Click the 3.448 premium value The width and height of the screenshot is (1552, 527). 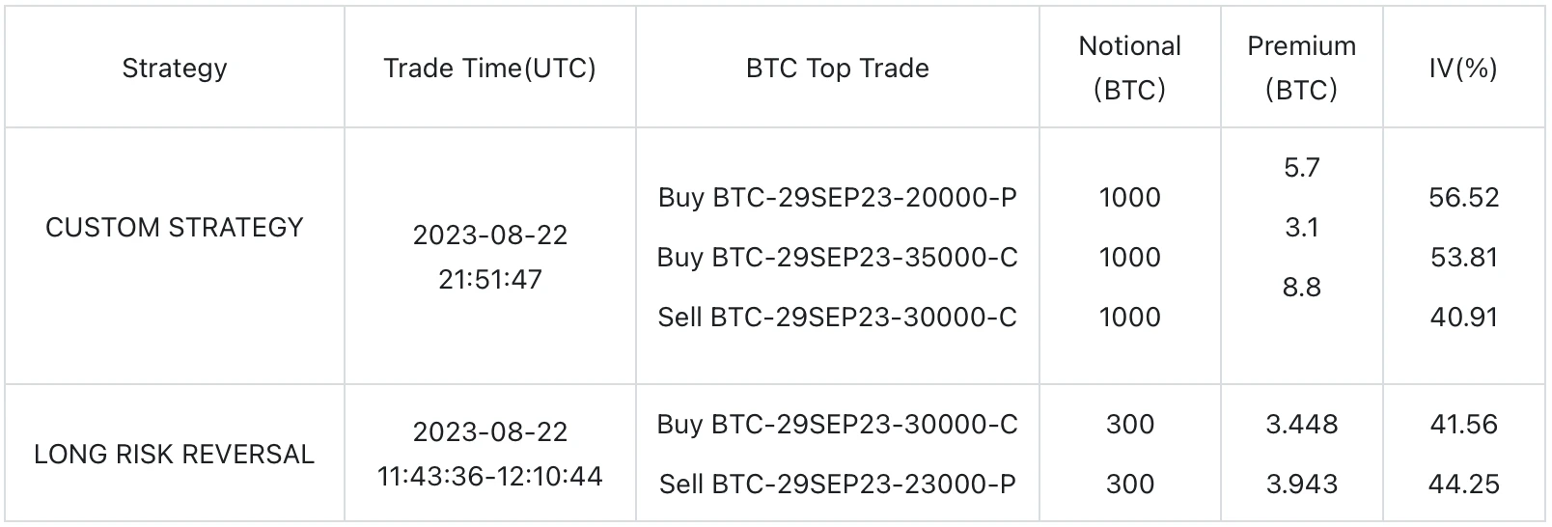point(1301,425)
